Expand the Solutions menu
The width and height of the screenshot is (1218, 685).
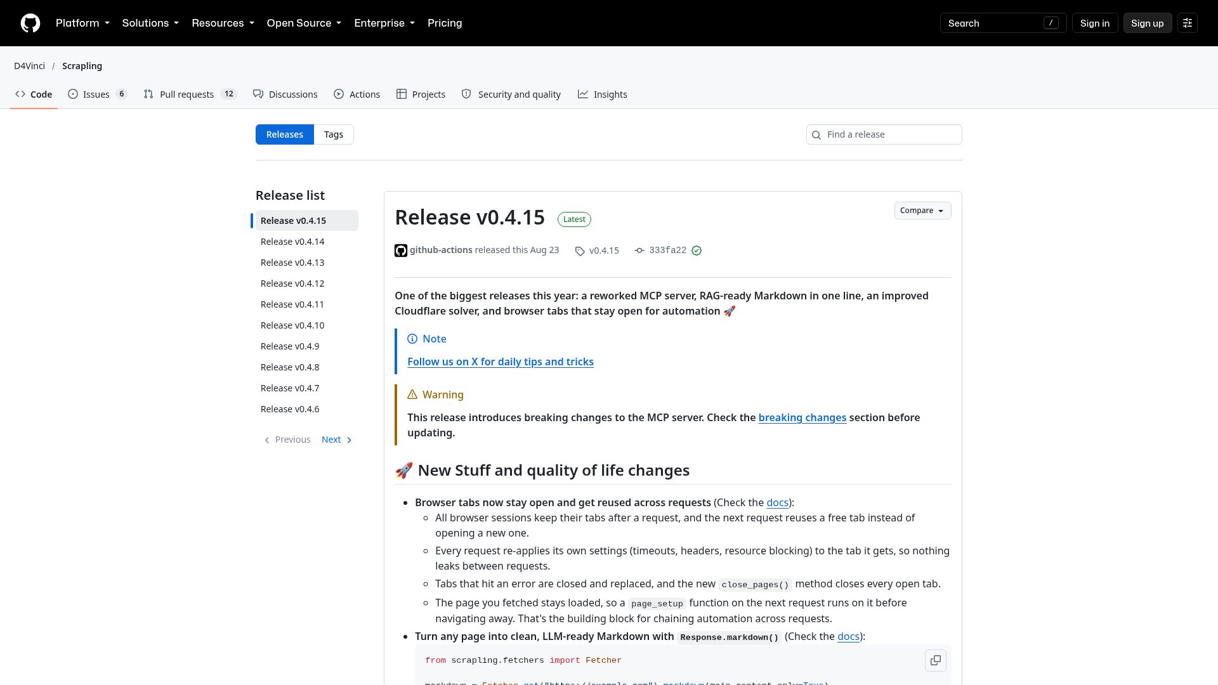coord(150,23)
